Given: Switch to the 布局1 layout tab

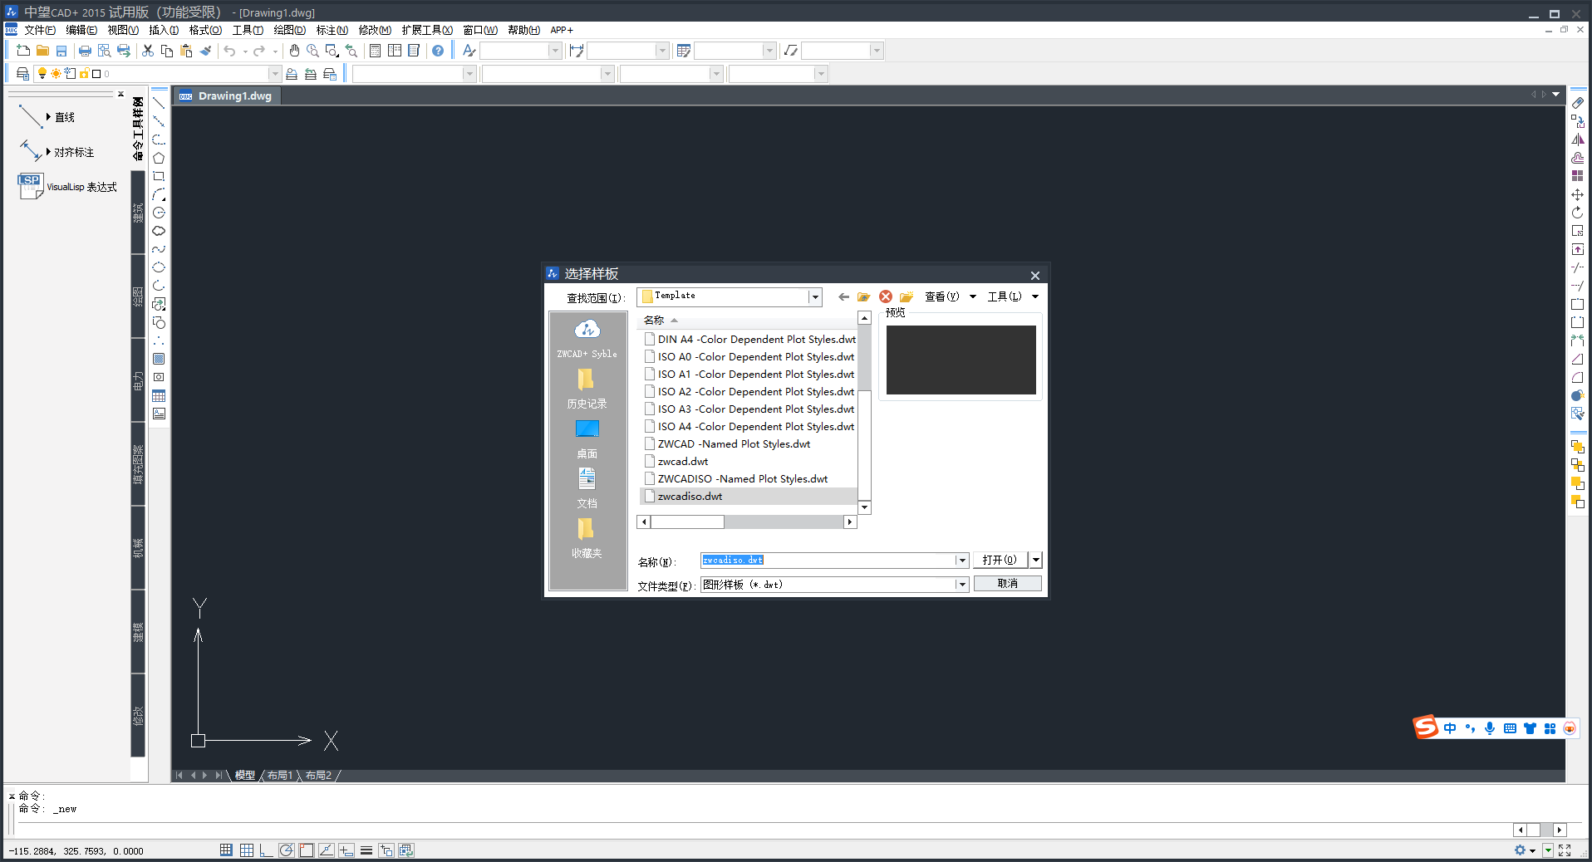Looking at the screenshot, I should pyautogui.click(x=280, y=776).
